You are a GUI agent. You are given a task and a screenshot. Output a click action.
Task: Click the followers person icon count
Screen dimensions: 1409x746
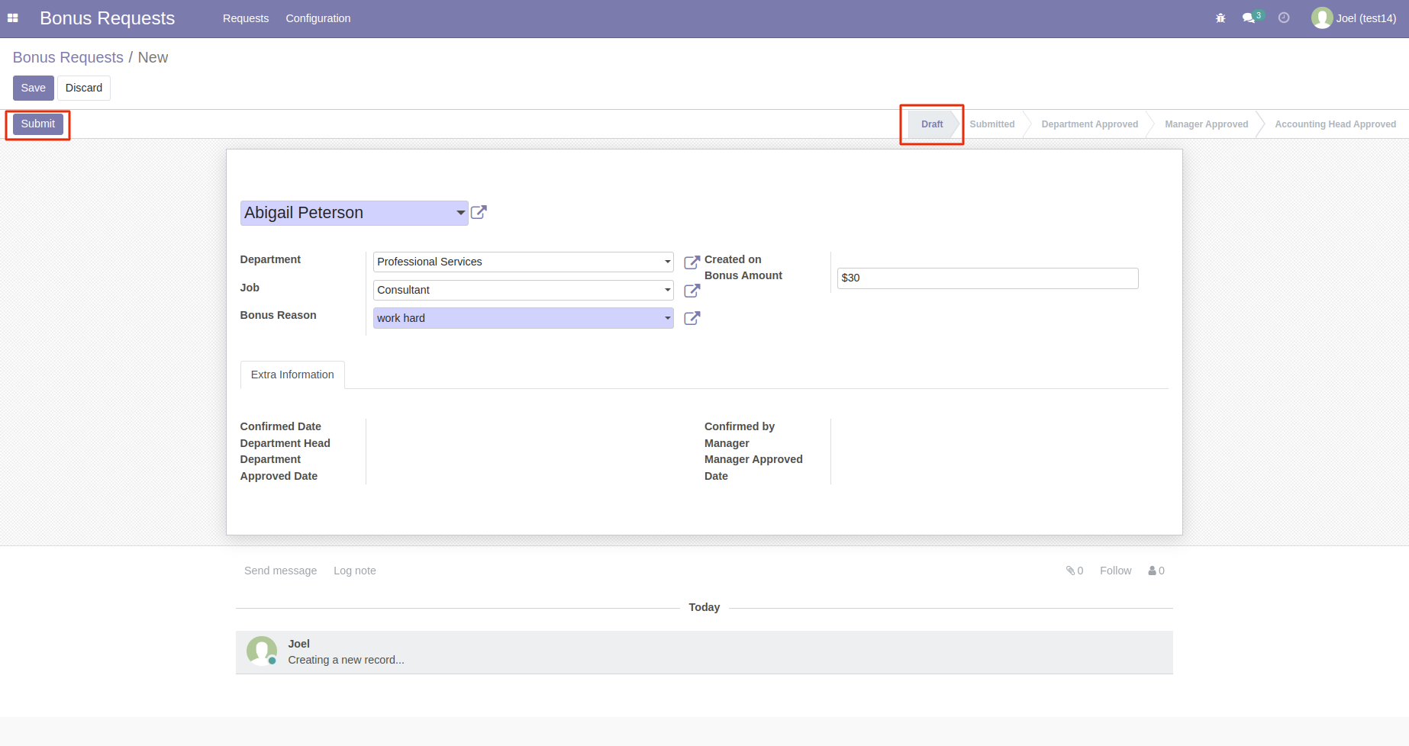(x=1156, y=571)
